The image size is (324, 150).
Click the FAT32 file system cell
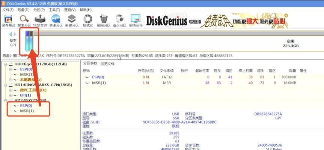167,77
